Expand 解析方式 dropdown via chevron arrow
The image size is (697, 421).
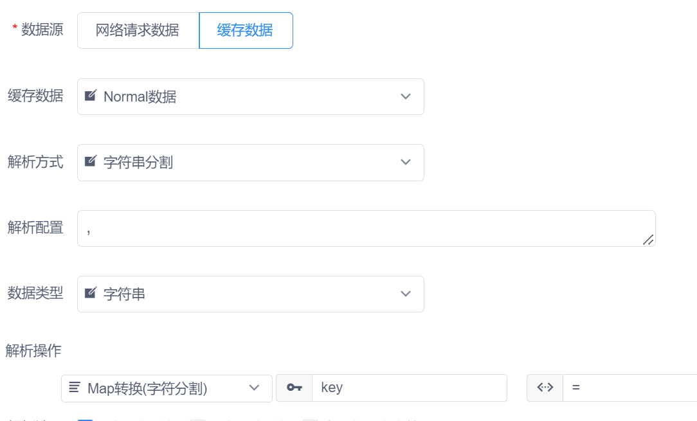[x=406, y=162]
